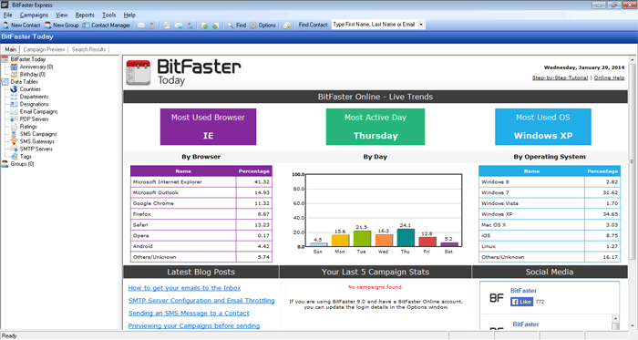The width and height of the screenshot is (638, 340).
Task: Open Countries in the tree
Action: [30, 89]
